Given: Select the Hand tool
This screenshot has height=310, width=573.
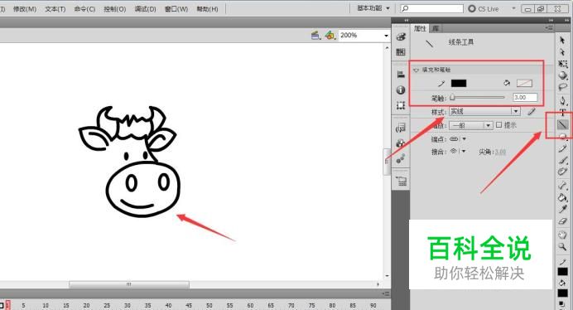Looking at the screenshot, I should pos(562,235).
